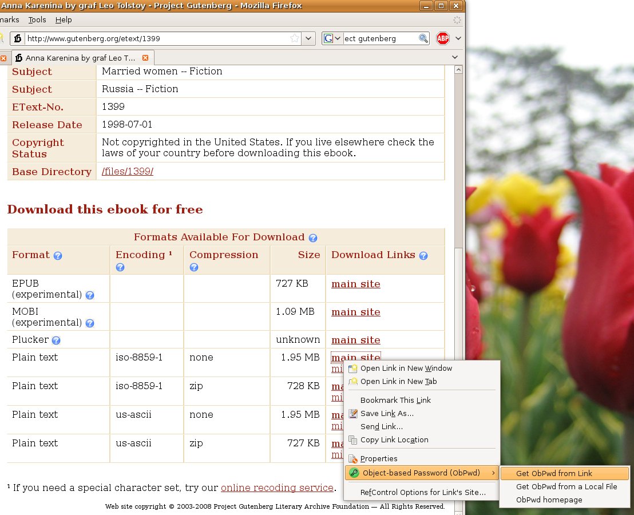Click the search box with 'ect gutenberg'
The width and height of the screenshot is (634, 515).
(x=380, y=38)
